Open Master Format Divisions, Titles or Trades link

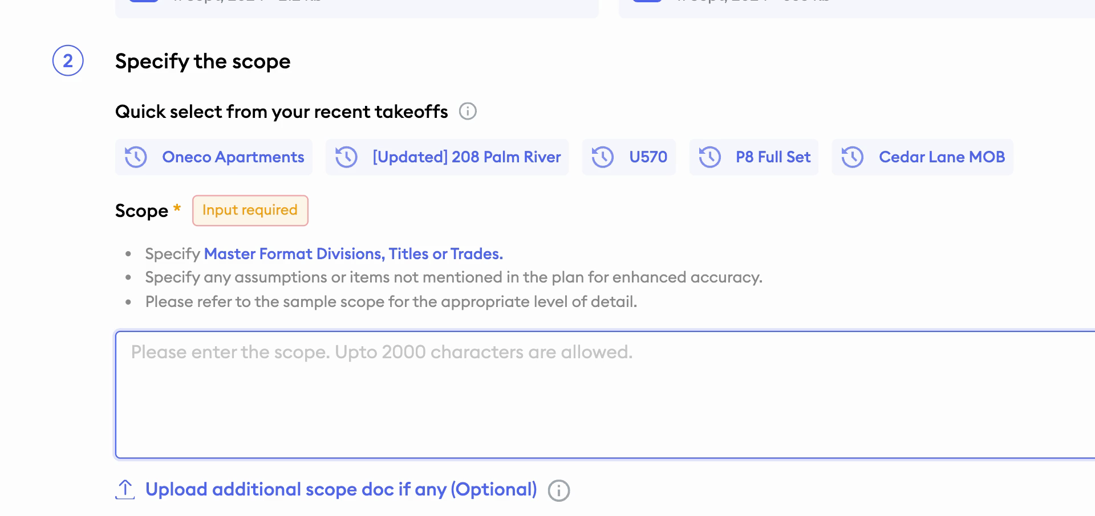pos(354,254)
